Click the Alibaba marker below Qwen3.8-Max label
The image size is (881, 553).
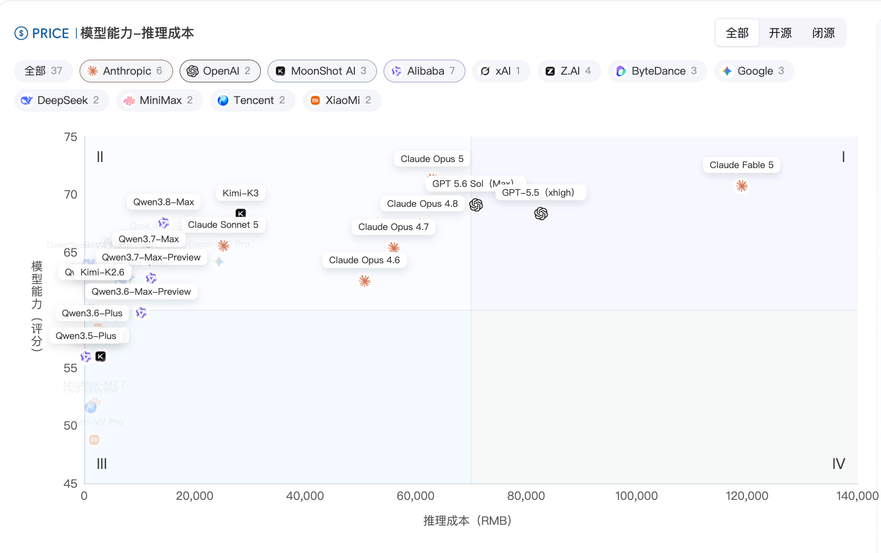[164, 223]
